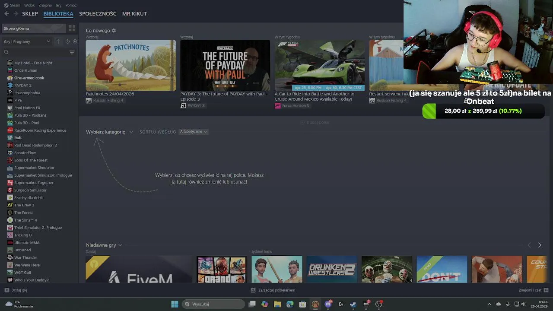Click the Sons Of The Forest icon
The width and height of the screenshot is (553, 311).
(x=10, y=160)
